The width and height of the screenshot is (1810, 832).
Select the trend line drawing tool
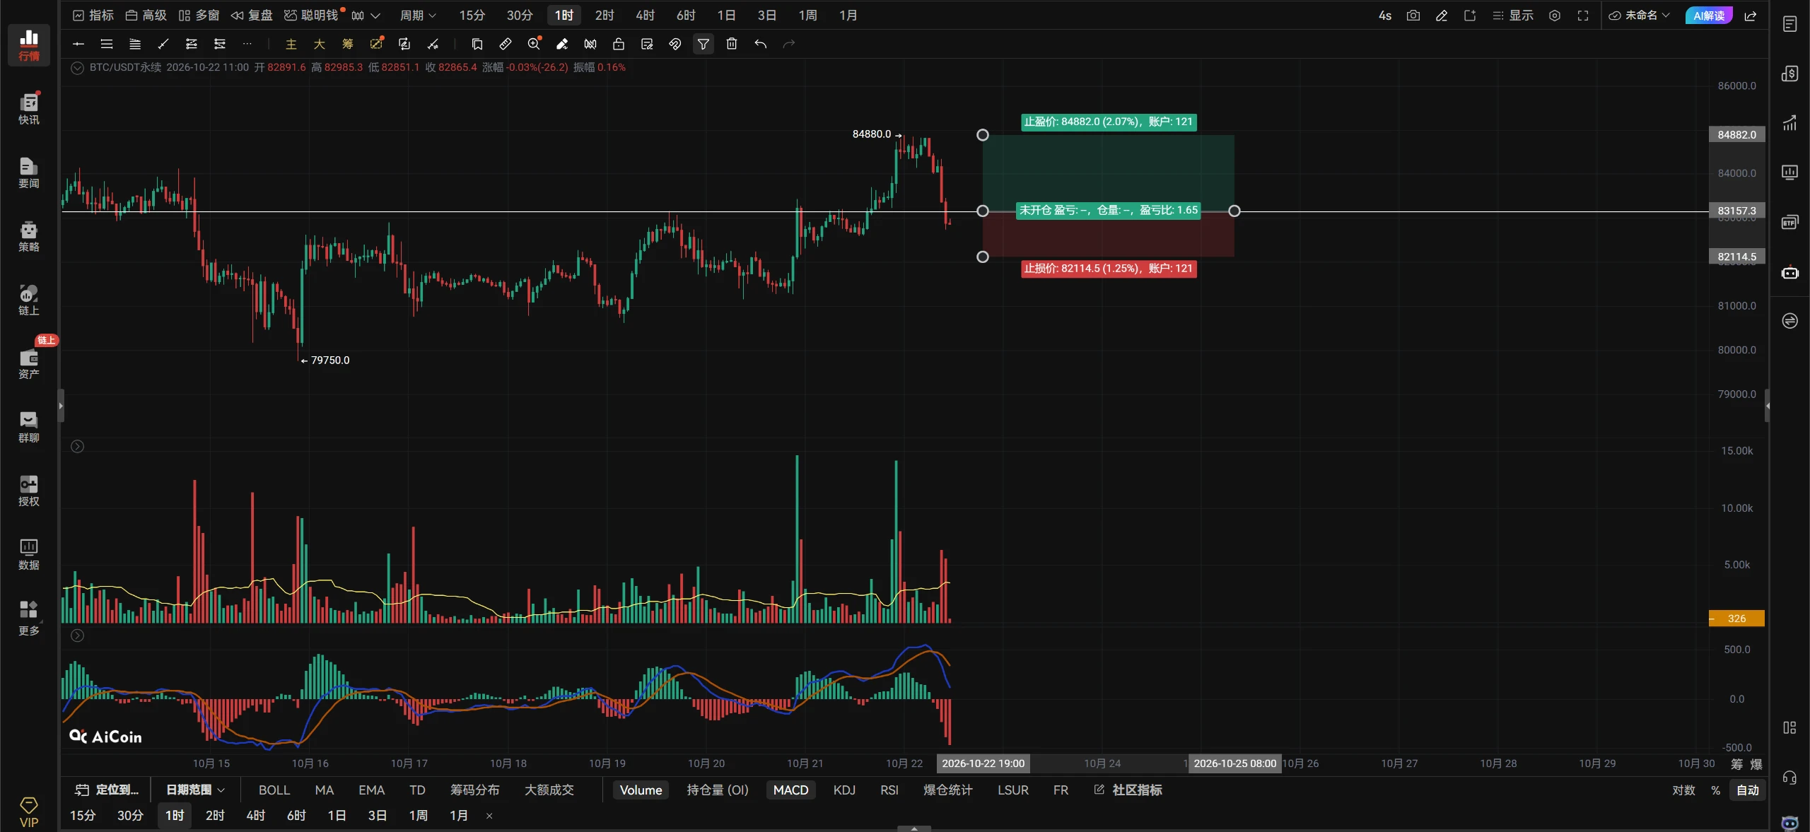point(163,44)
